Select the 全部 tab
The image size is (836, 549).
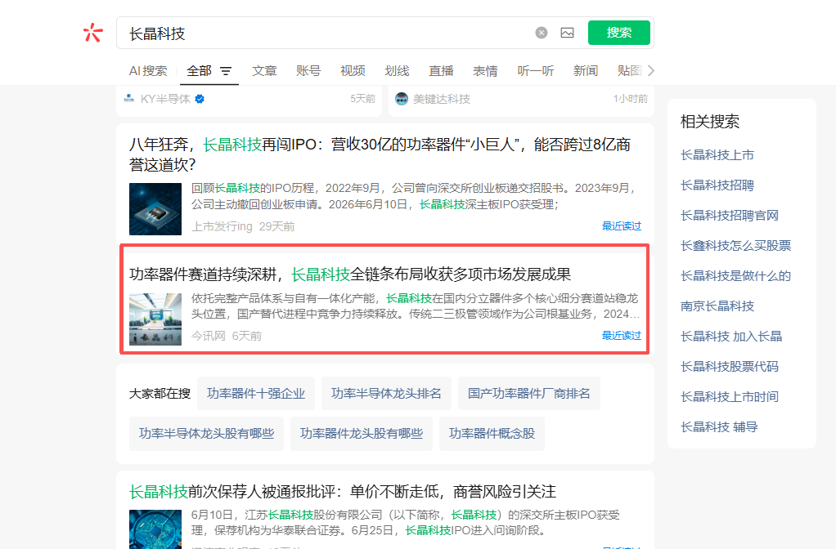(x=200, y=71)
